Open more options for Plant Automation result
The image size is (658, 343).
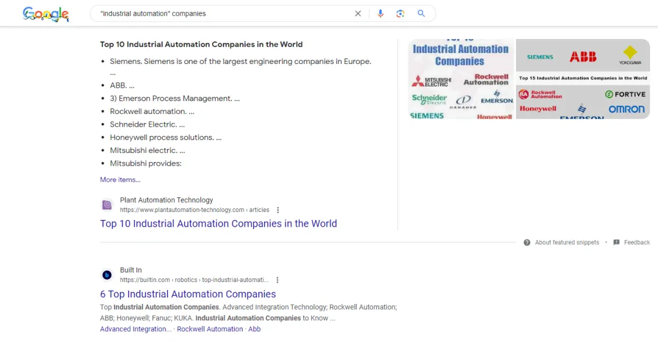point(278,210)
